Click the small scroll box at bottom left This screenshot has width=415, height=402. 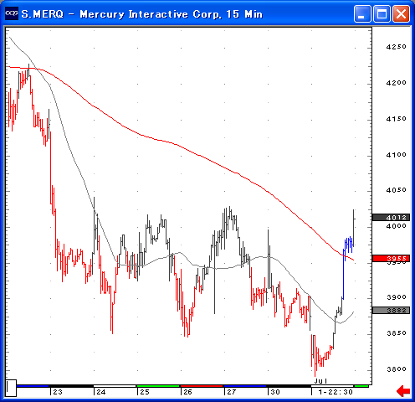coord(11,388)
